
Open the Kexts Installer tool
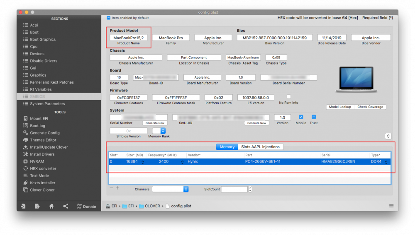point(42,182)
